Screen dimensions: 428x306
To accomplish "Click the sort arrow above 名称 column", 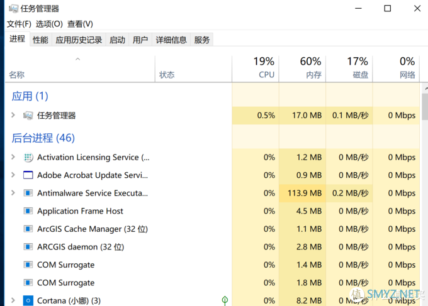I will click(x=78, y=59).
